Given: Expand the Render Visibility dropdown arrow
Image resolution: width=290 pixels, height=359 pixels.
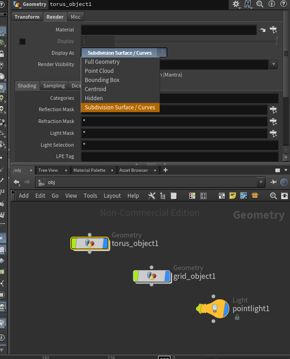Looking at the screenshot, I should pyautogui.click(x=273, y=64).
